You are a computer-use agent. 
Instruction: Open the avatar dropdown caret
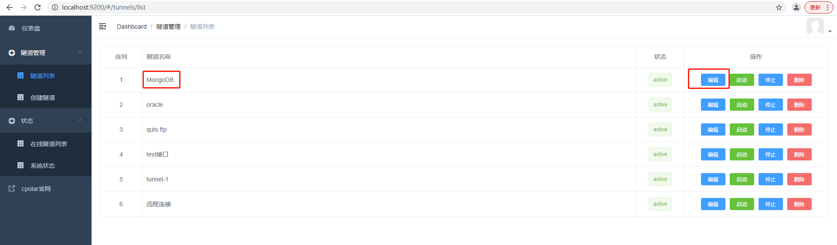click(x=830, y=31)
